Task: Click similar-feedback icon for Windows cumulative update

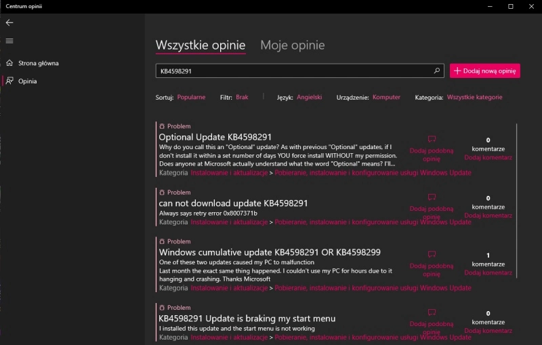Action: point(432,254)
